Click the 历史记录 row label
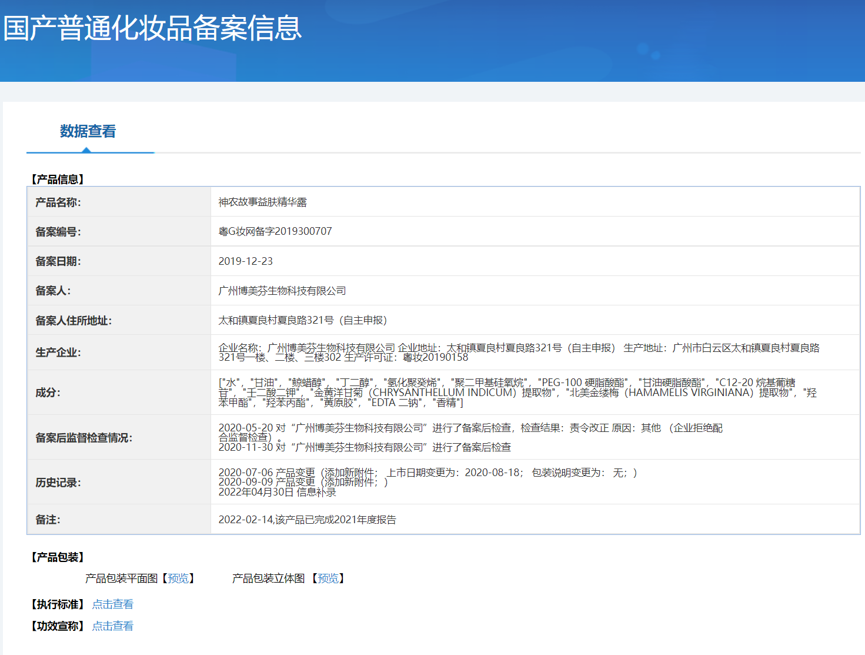Viewport: 865px width, 655px height. [x=58, y=483]
